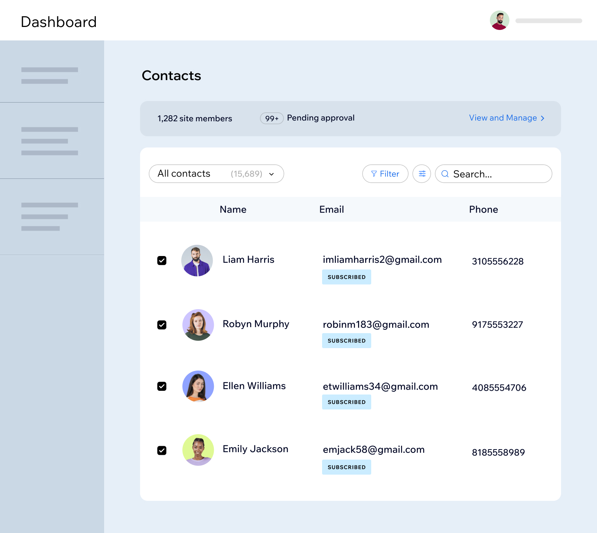Click phone number 3105556228

[x=498, y=261]
